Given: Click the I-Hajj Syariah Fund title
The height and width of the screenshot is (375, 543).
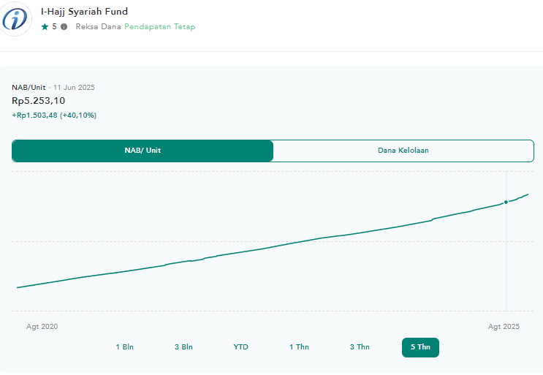Looking at the screenshot, I should tap(85, 12).
